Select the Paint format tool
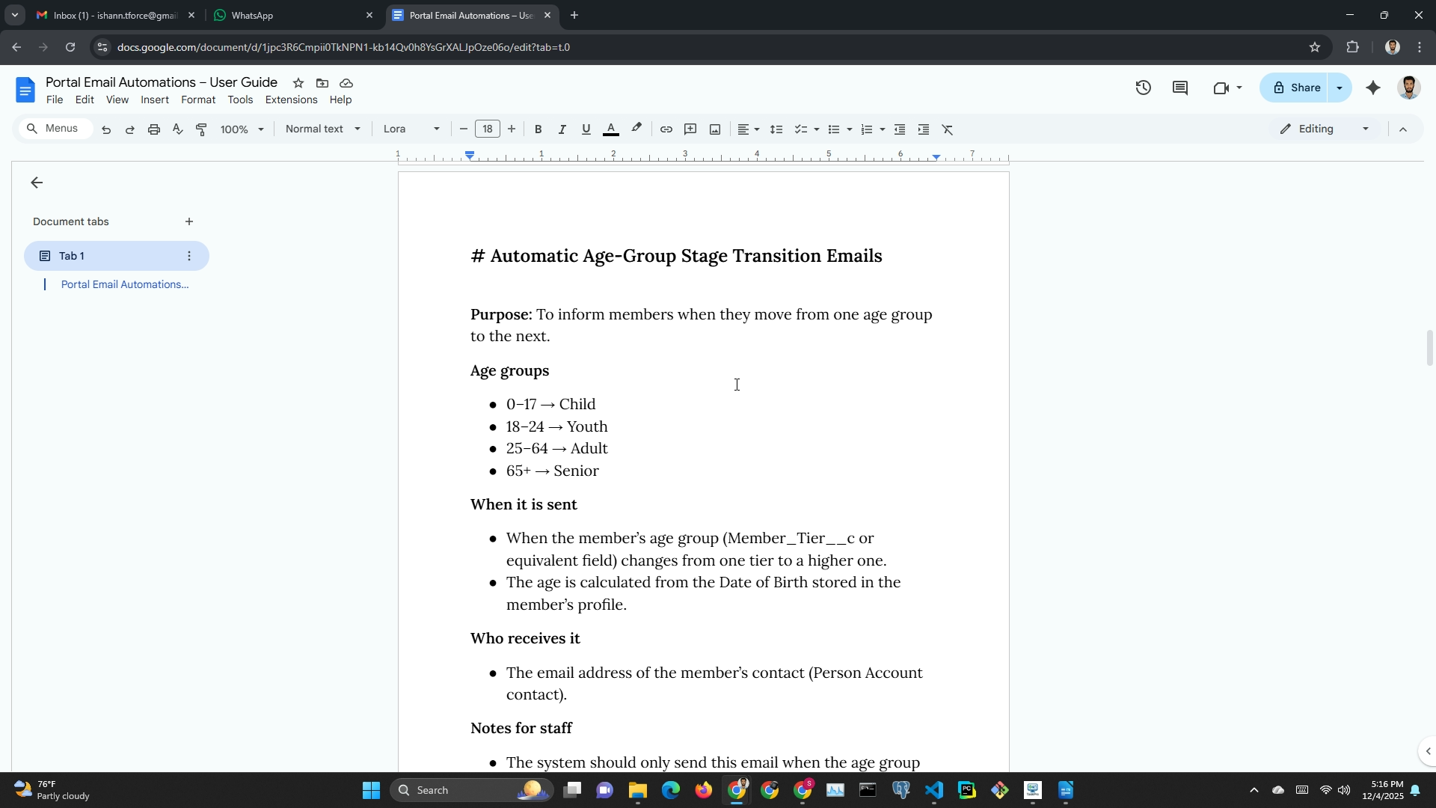 click(x=201, y=129)
